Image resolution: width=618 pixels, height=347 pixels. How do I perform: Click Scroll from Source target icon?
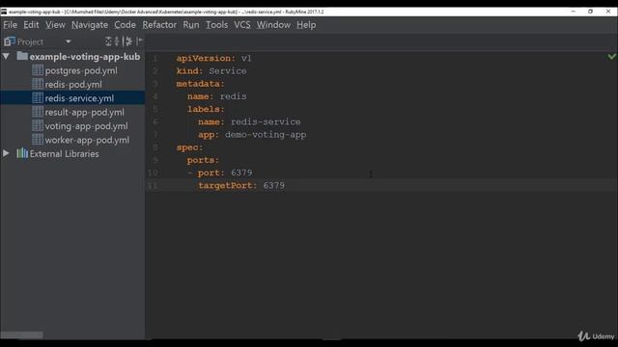pyautogui.click(x=108, y=40)
